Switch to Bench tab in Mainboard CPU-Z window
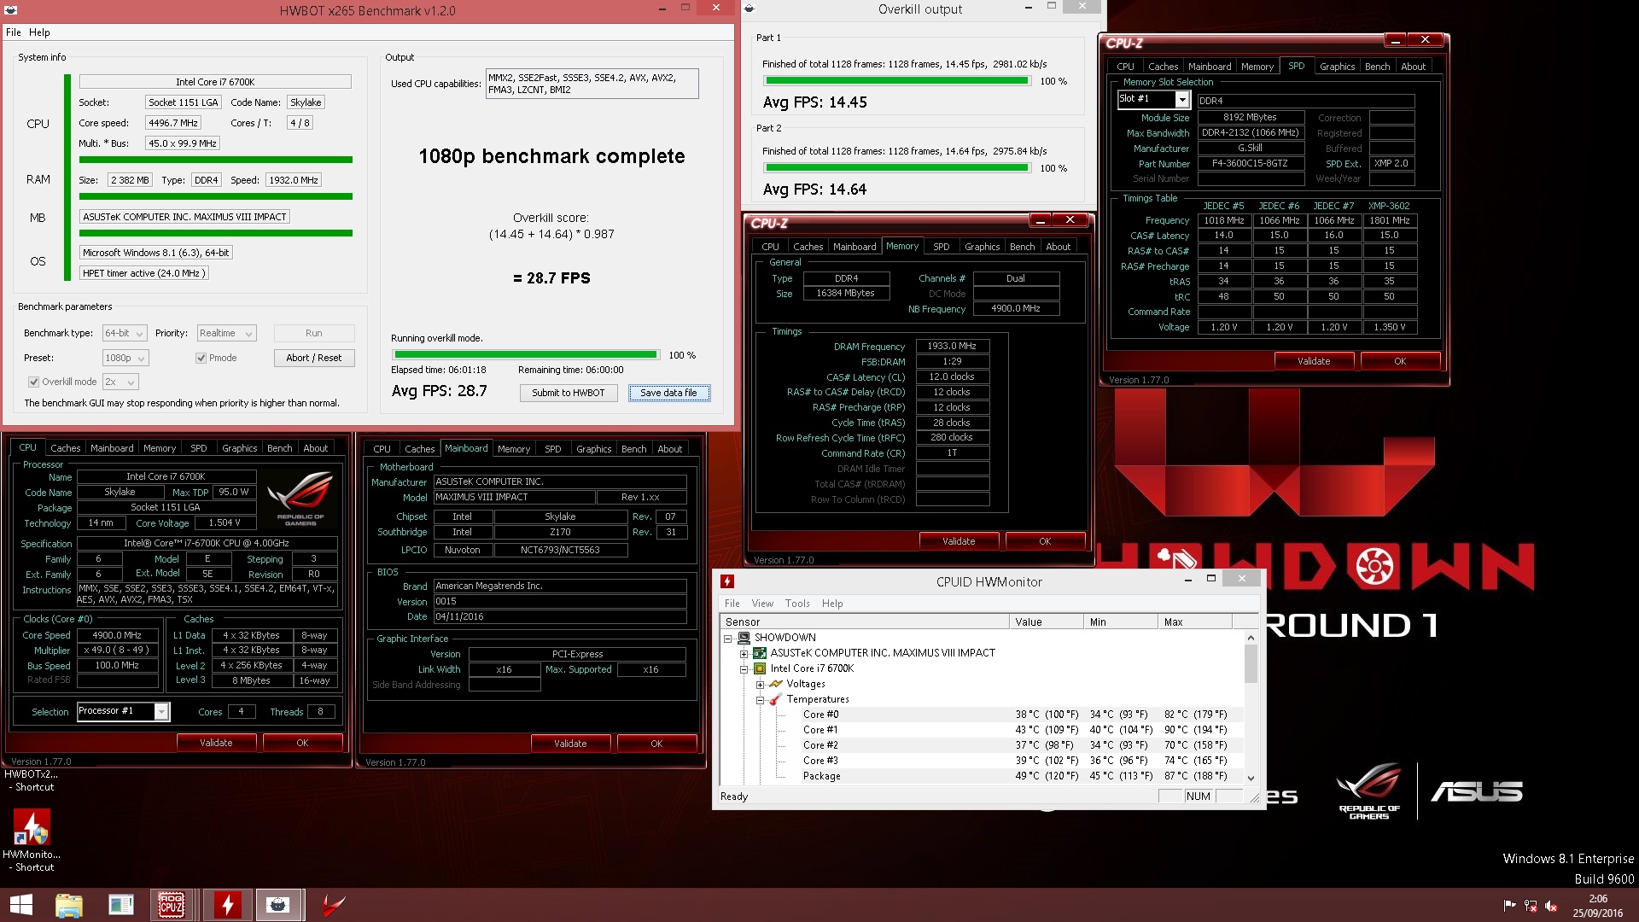1639x922 pixels. [x=633, y=448]
